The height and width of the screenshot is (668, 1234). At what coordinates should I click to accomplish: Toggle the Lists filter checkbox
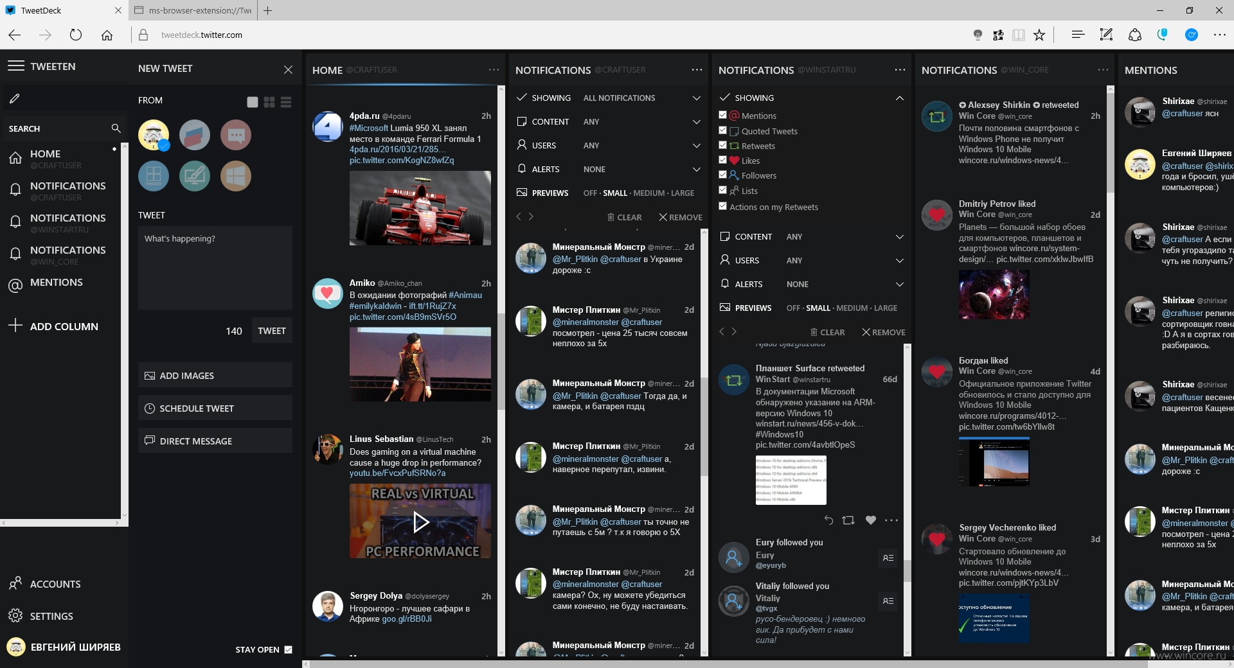click(722, 190)
